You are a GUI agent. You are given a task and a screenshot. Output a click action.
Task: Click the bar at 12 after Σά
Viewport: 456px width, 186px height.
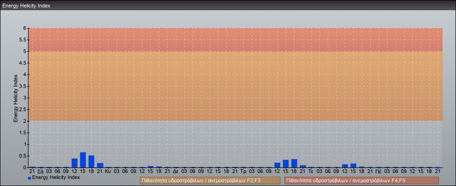[75, 163]
